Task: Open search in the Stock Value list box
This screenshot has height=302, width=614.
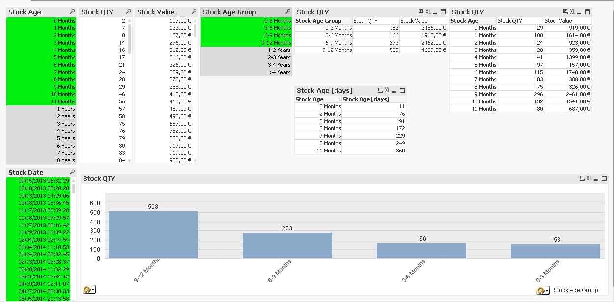Action: click(194, 11)
